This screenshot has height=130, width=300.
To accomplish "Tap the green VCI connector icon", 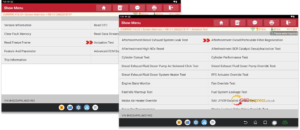I will (285, 123).
